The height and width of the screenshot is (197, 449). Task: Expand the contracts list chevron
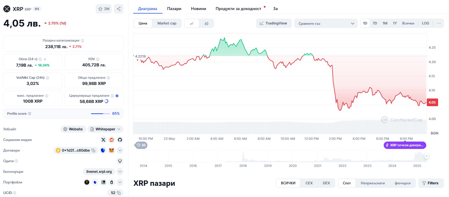(x=120, y=150)
